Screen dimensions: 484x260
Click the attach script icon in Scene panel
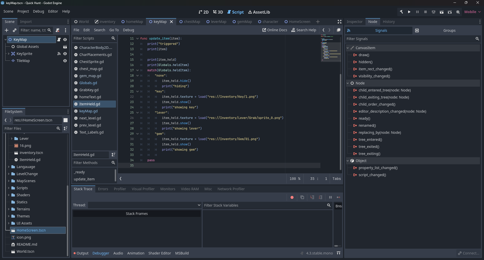point(58,30)
